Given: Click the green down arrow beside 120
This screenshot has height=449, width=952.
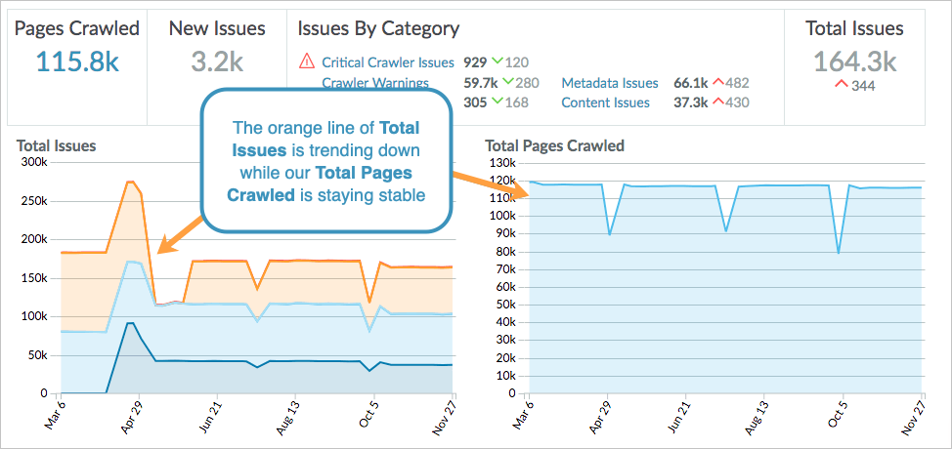Looking at the screenshot, I should click(498, 61).
